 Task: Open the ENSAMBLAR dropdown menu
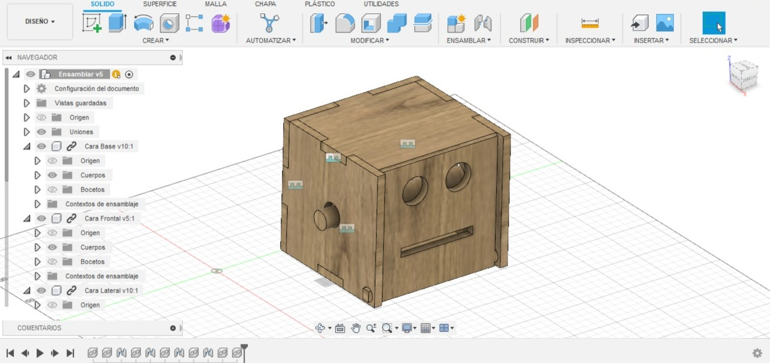[x=469, y=40]
